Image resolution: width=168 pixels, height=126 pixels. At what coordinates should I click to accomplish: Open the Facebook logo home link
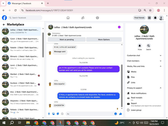[4, 18]
